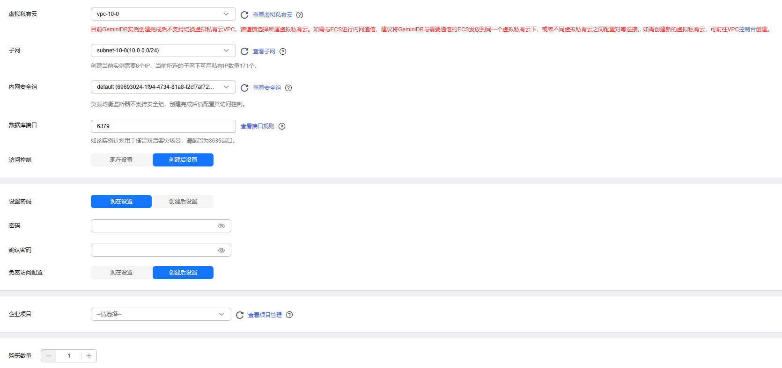Follow the 查看子网 link
The image size is (782, 368).
click(x=264, y=51)
